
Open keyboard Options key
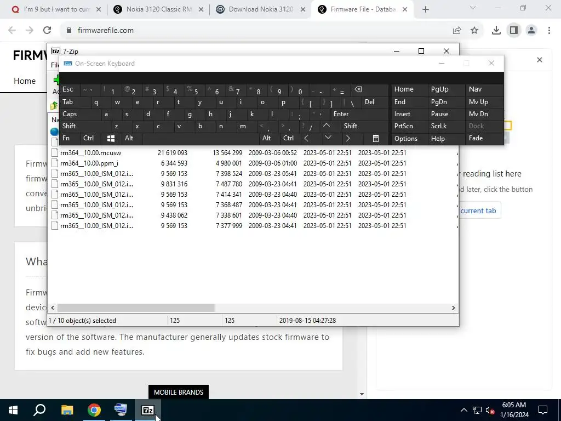click(x=409, y=138)
